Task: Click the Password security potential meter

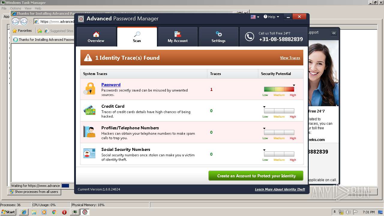Action: coord(279,89)
